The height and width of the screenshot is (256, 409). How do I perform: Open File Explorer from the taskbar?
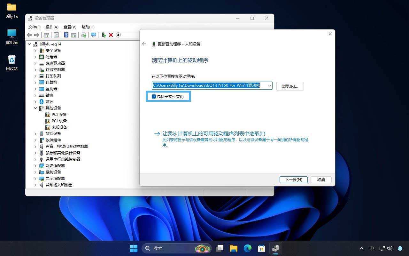tap(234, 248)
